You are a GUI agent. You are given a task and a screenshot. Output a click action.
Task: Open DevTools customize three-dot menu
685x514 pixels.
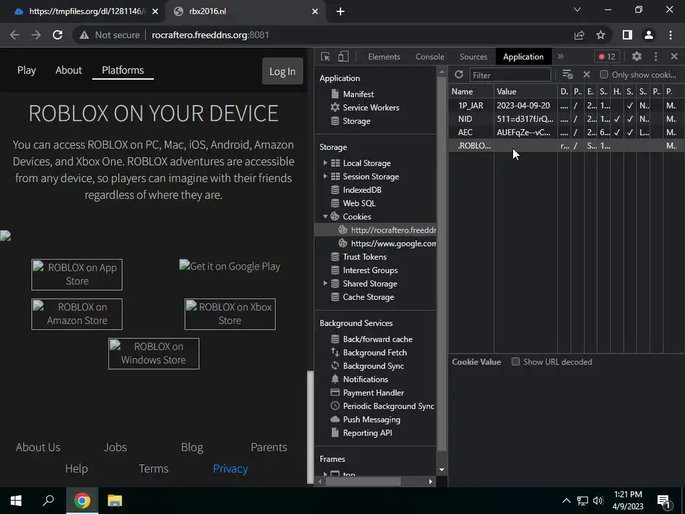(656, 56)
